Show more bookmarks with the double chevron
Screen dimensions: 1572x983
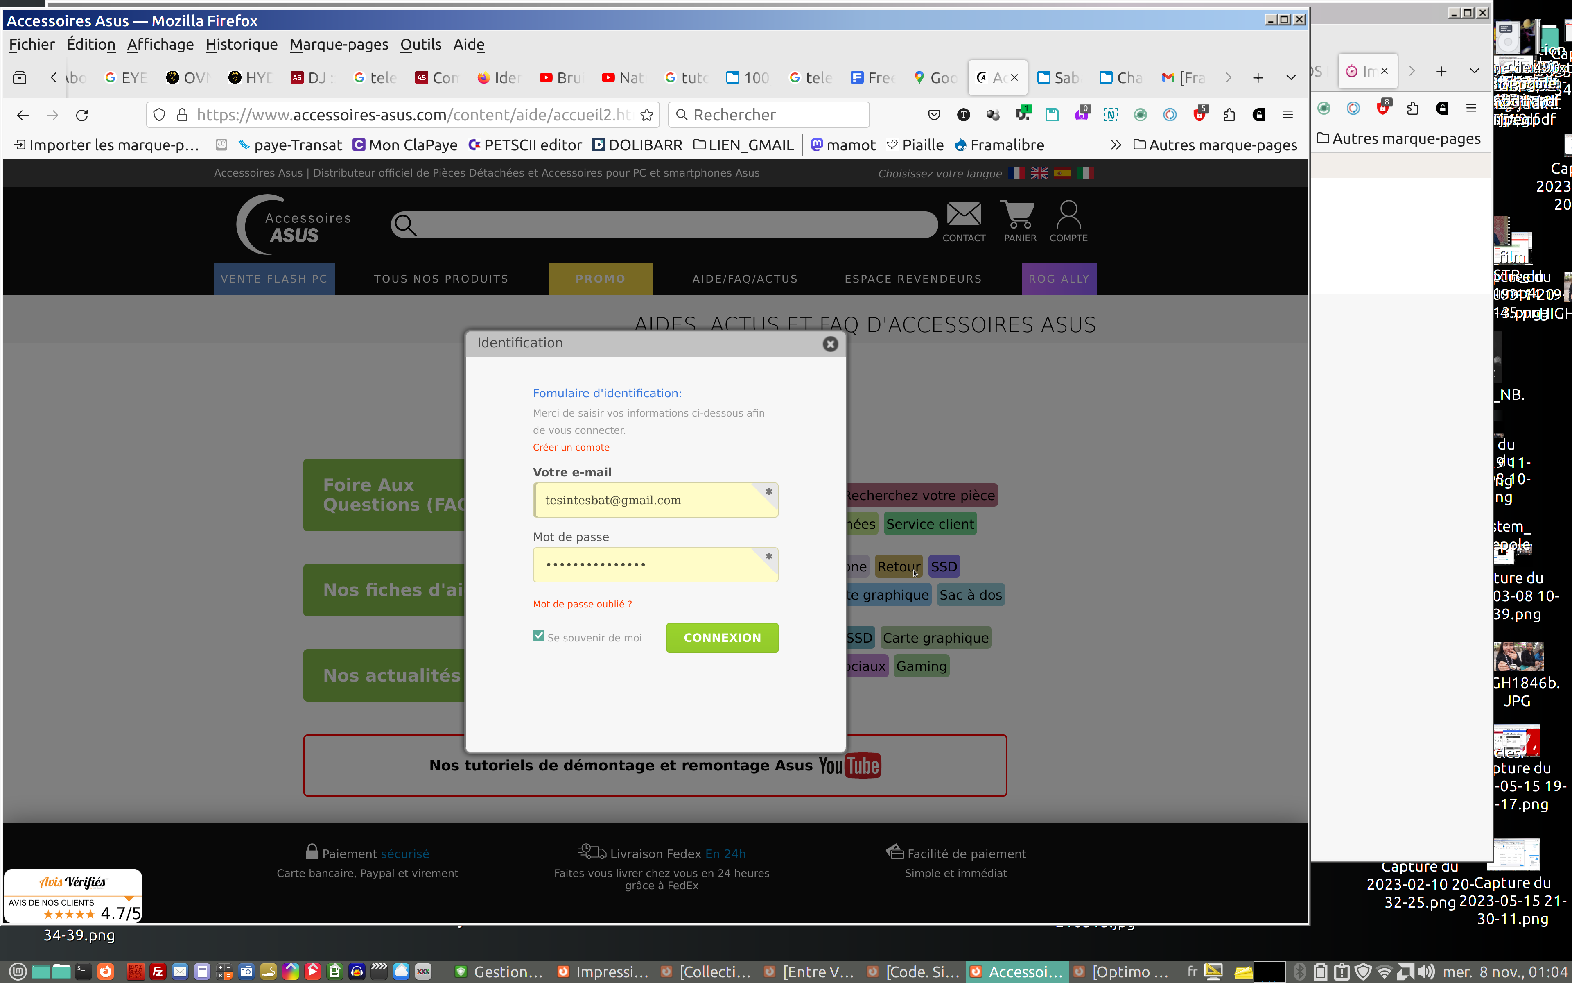(x=1115, y=145)
